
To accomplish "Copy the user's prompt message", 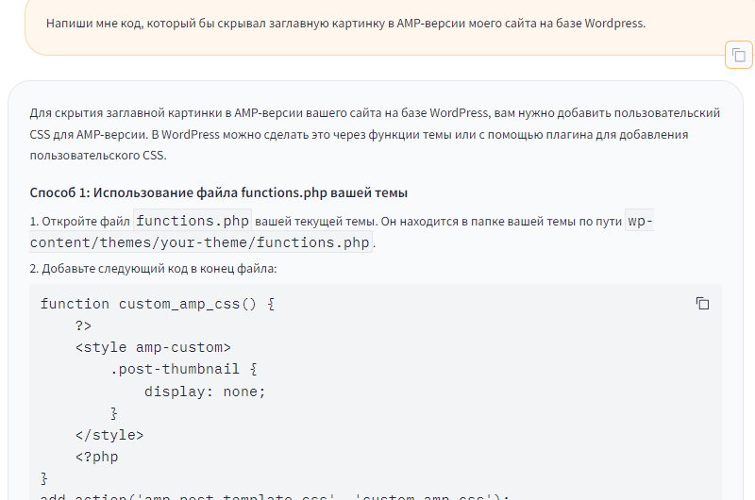I will [x=738, y=56].
